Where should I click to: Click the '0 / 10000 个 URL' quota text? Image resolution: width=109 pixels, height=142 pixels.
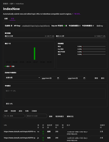(100, 36)
